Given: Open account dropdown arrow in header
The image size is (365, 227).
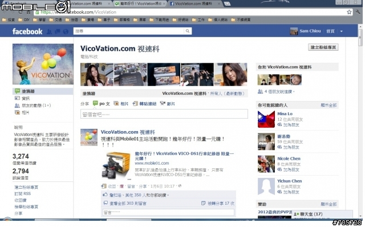Looking at the screenshot, I should pyautogui.click(x=342, y=31).
